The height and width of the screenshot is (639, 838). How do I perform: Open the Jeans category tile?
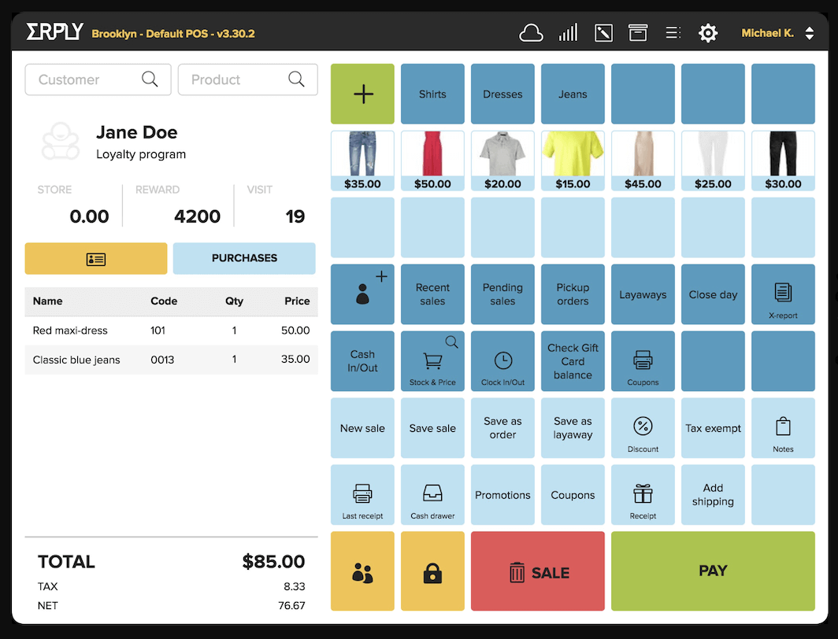(x=573, y=94)
